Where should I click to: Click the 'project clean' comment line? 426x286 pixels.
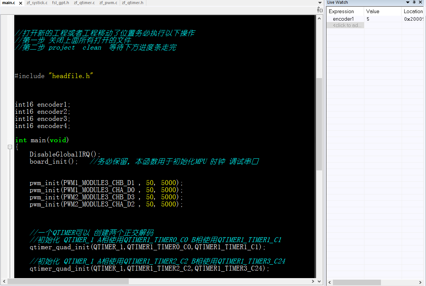[96, 48]
